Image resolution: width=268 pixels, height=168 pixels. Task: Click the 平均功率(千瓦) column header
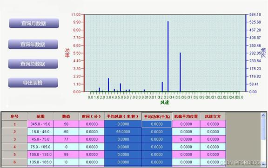157,116
